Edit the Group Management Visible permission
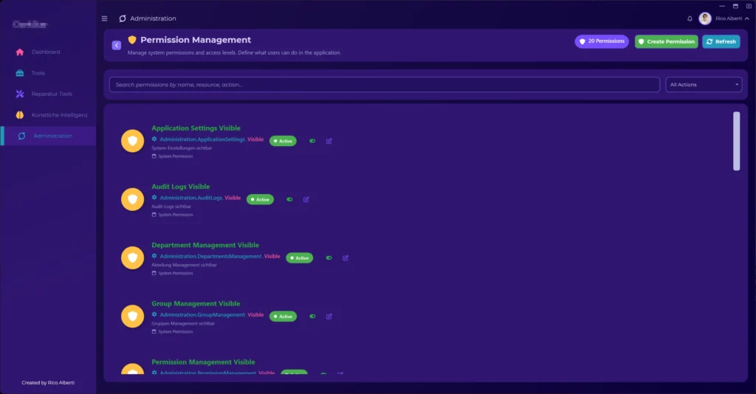 coord(329,317)
